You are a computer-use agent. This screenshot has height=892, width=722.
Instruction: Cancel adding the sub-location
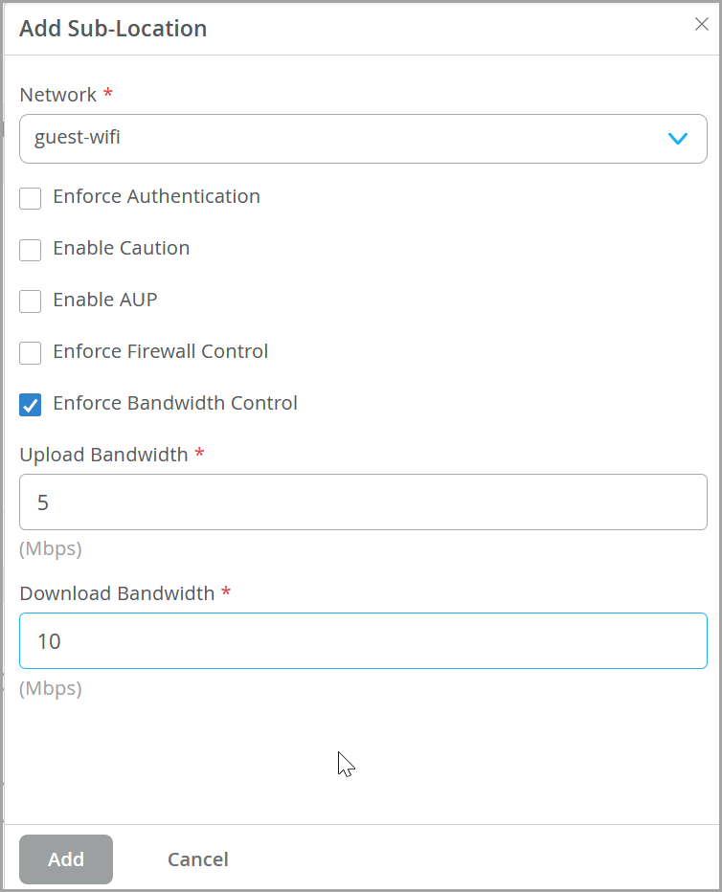click(x=197, y=859)
